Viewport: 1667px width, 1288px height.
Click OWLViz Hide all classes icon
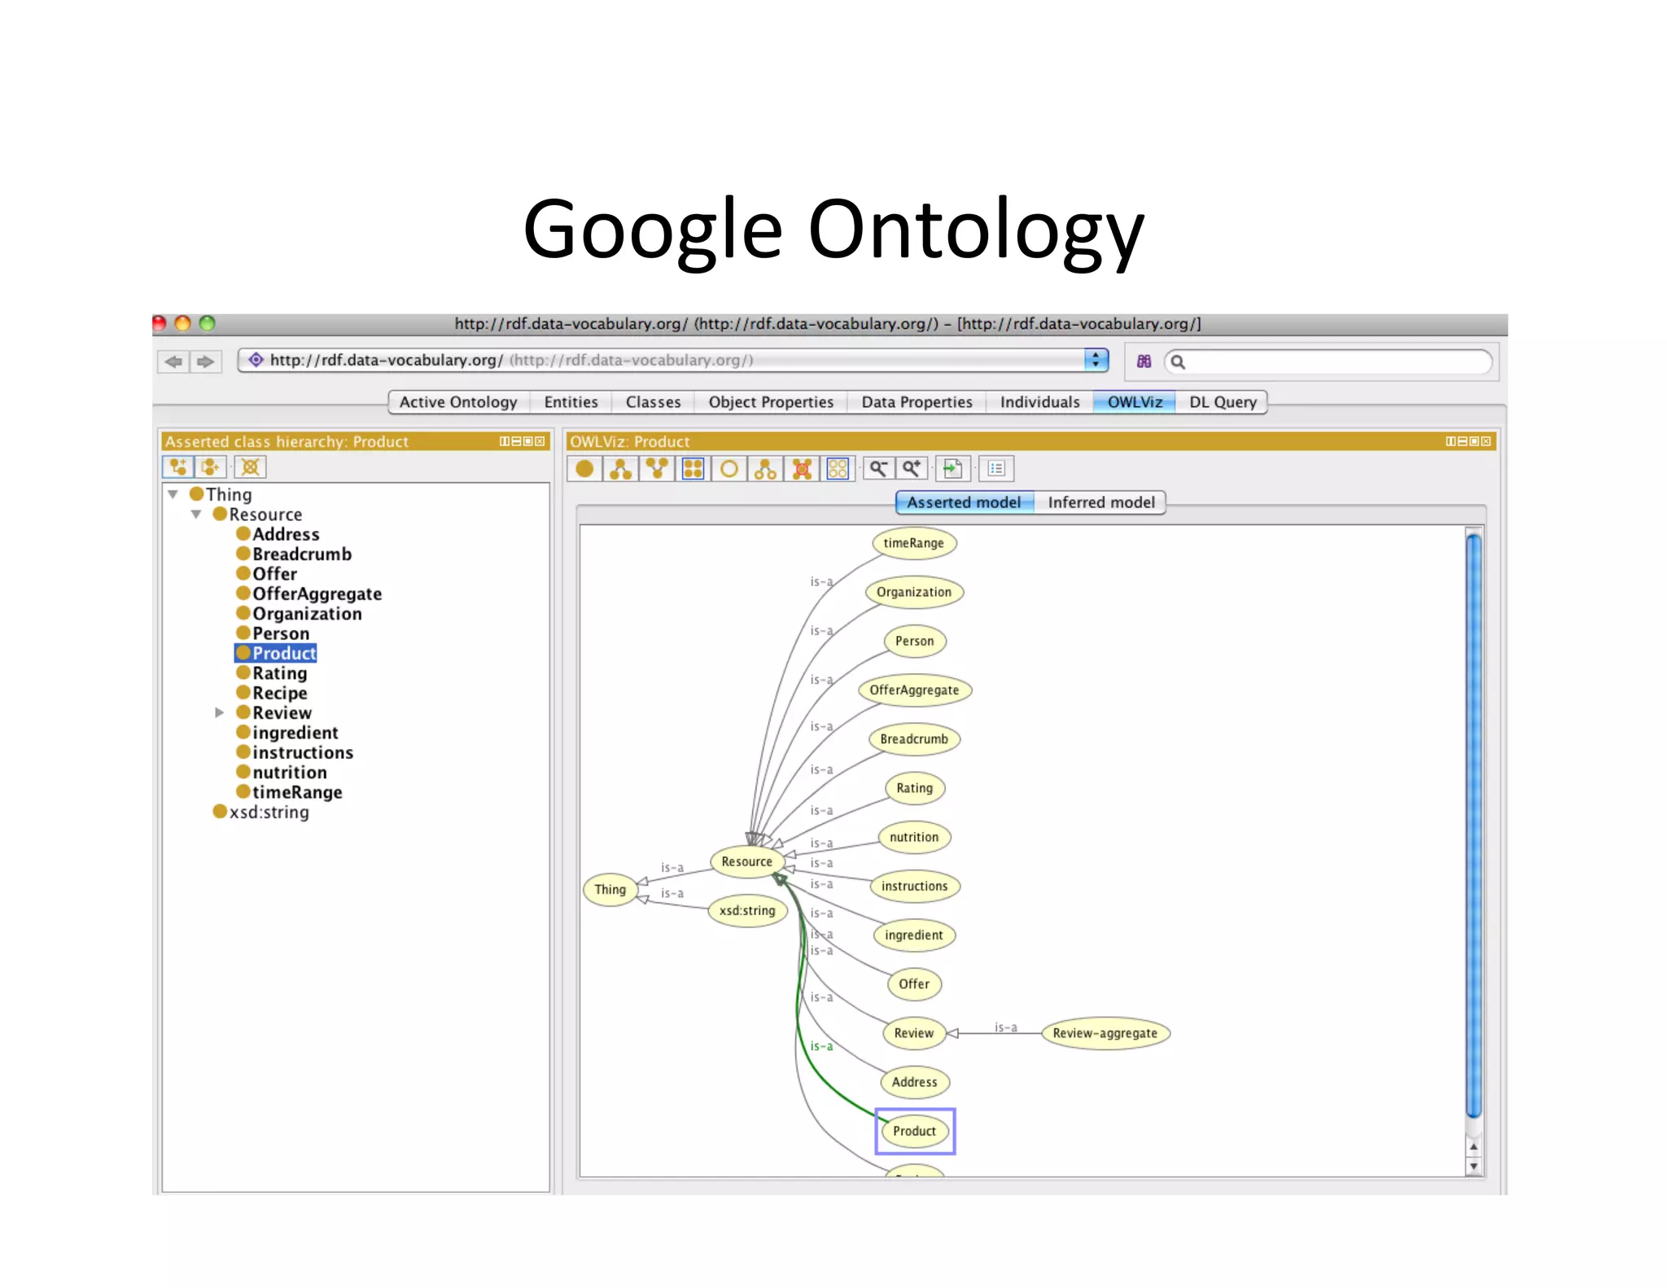(x=838, y=469)
